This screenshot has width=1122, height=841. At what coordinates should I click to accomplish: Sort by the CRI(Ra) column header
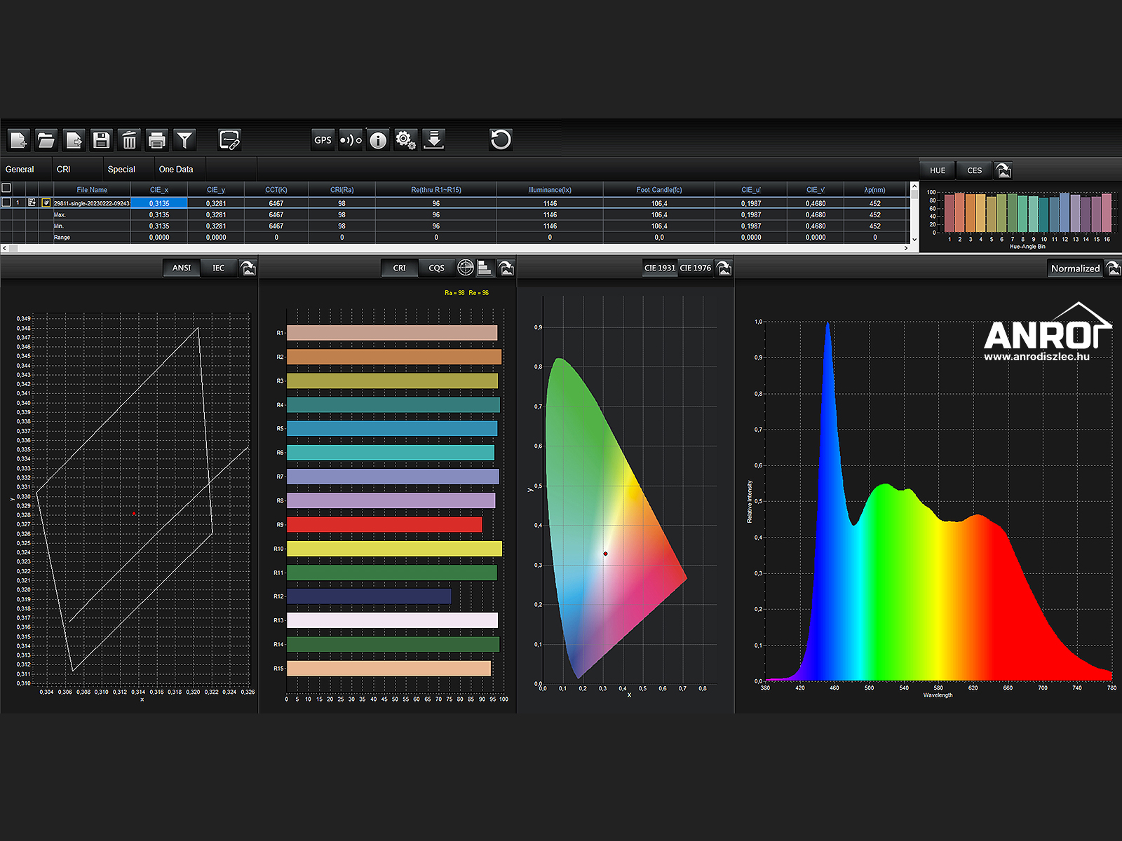point(342,189)
